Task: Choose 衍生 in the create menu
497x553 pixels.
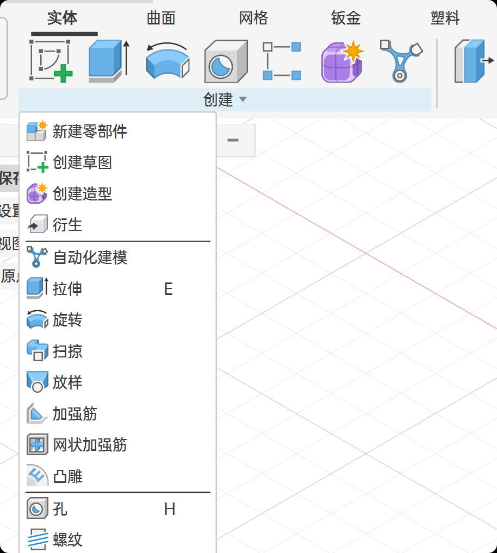Action: pos(67,224)
